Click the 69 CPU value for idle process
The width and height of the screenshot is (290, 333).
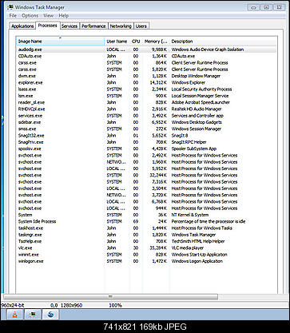[x=136, y=221]
